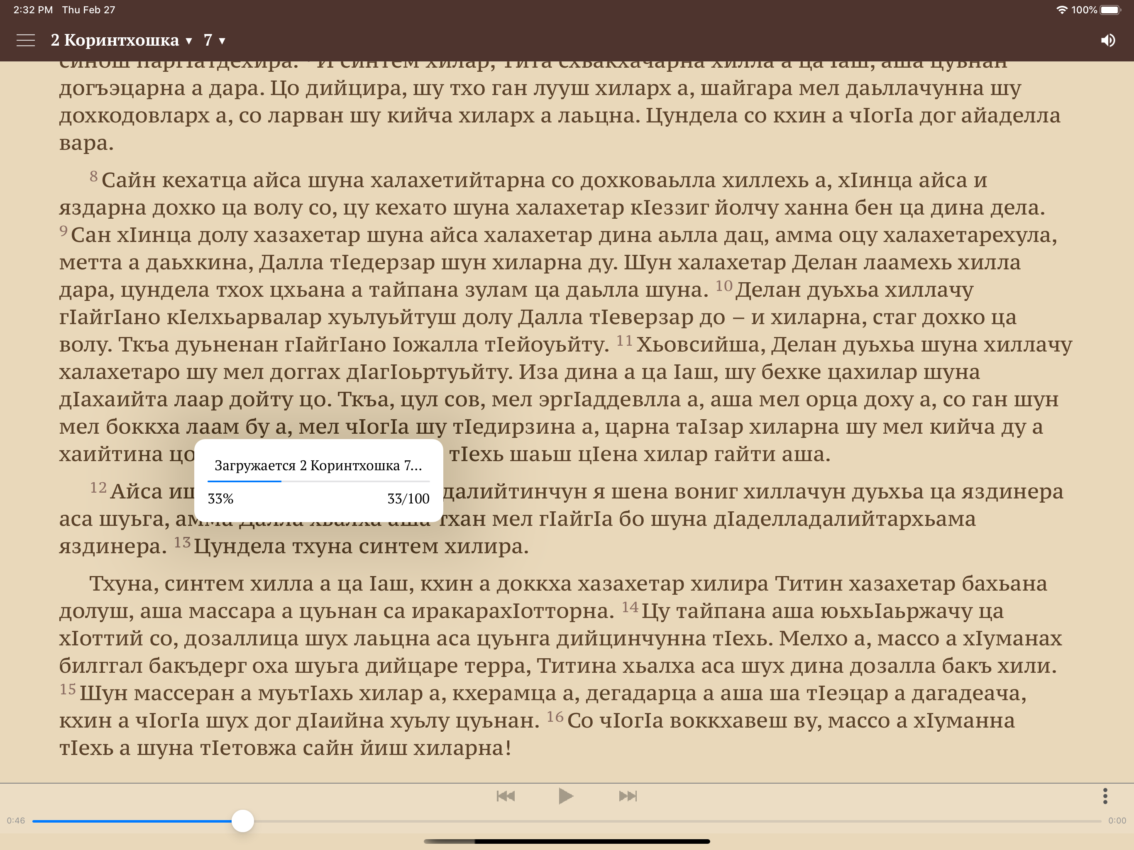Skip to next audio track
The width and height of the screenshot is (1134, 850).
coord(628,796)
